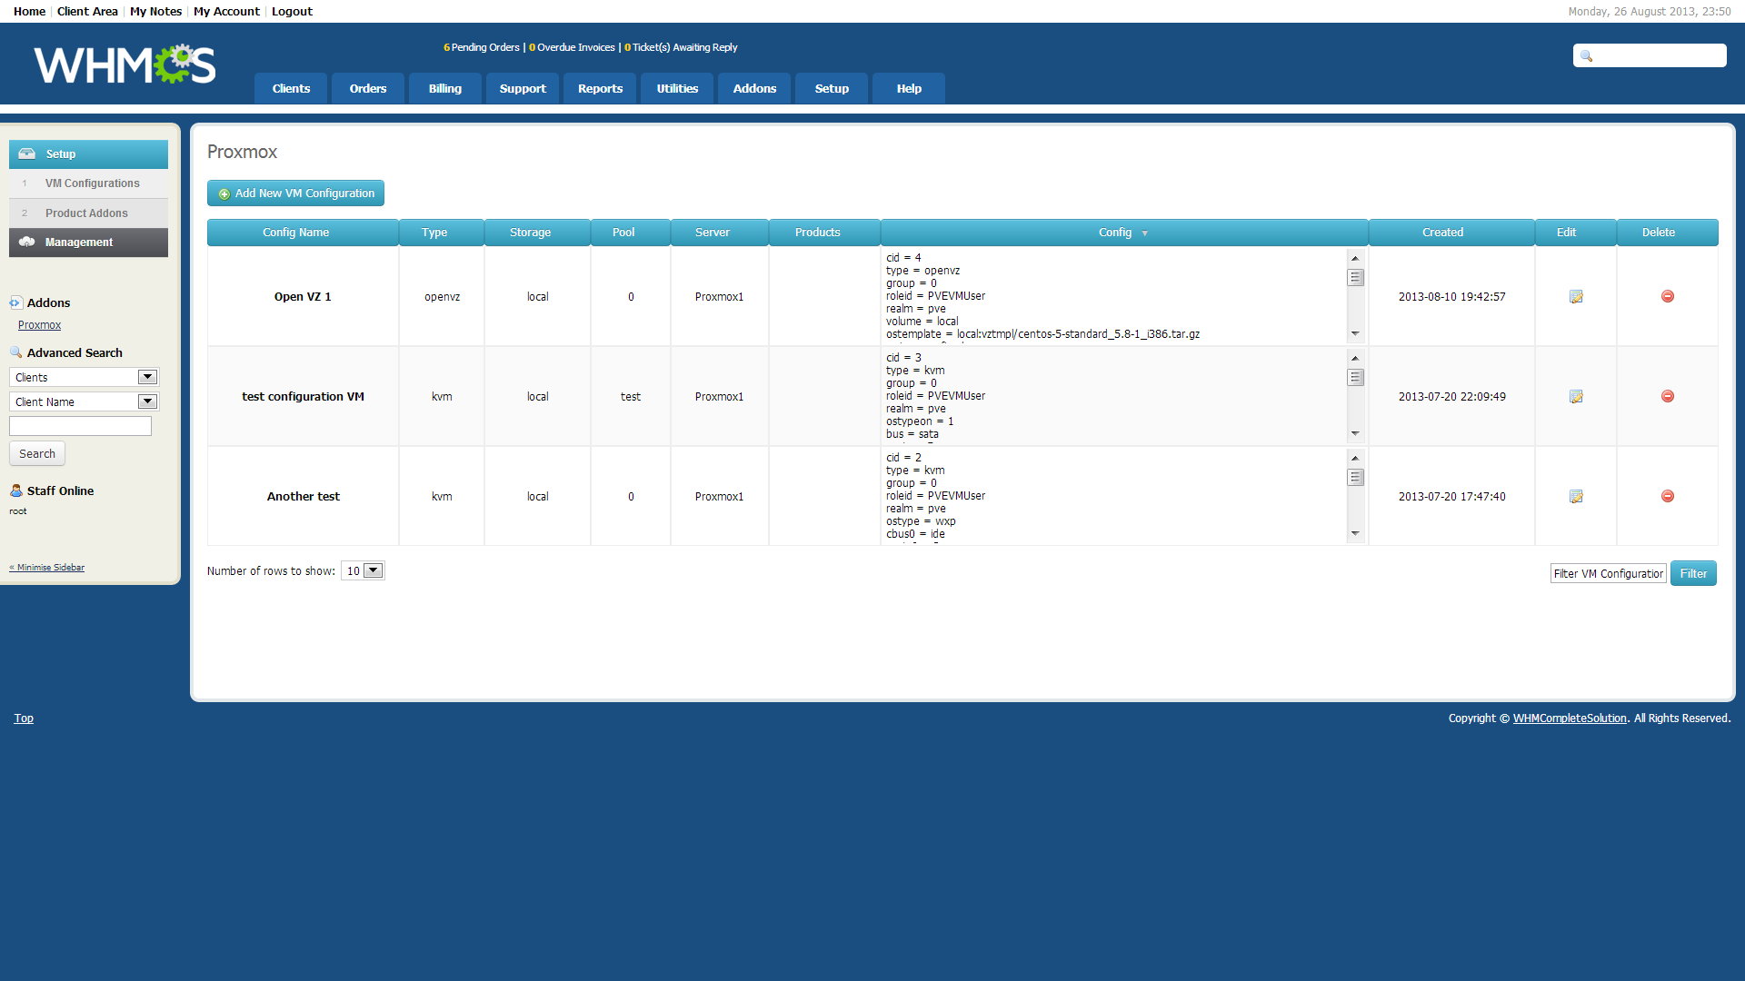Select VM Configurations in sidebar
The image size is (1745, 981).
coord(88,183)
